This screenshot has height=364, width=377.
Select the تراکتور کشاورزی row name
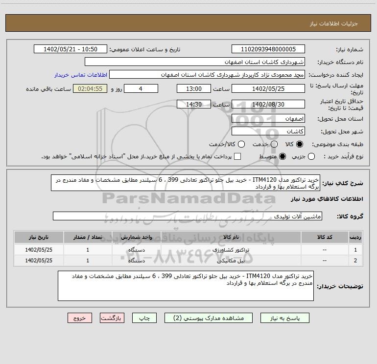pyautogui.click(x=231, y=250)
